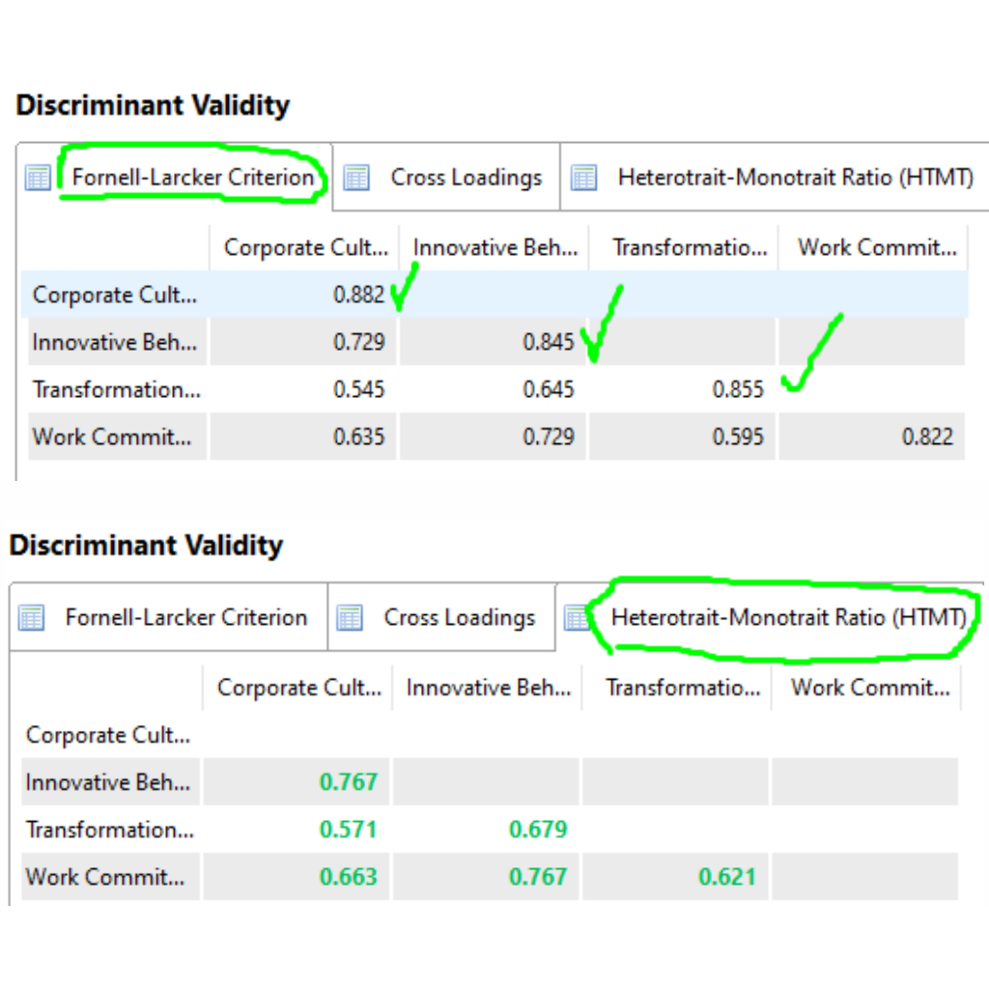Image resolution: width=989 pixels, height=989 pixels.
Task: Click 0.729 in Innovative Beh... row, upper table
Action: click(x=358, y=342)
